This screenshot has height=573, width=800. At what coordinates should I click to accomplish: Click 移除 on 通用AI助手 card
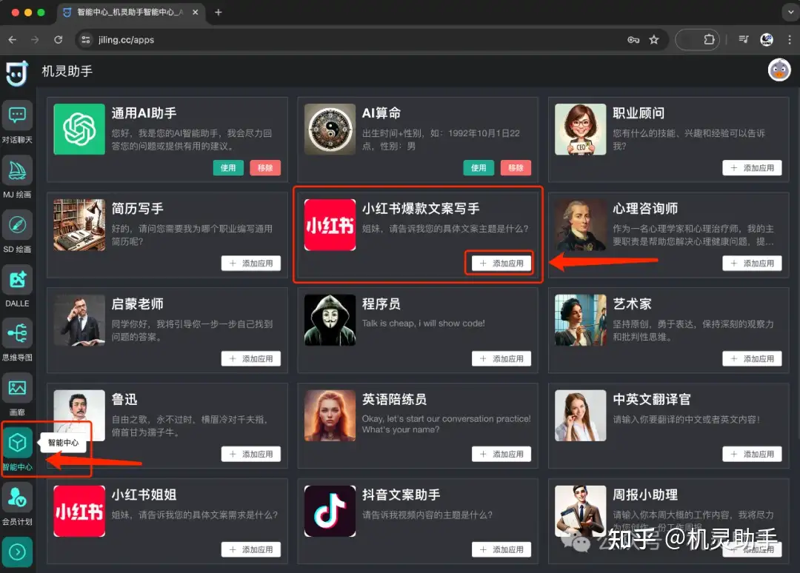(x=265, y=168)
